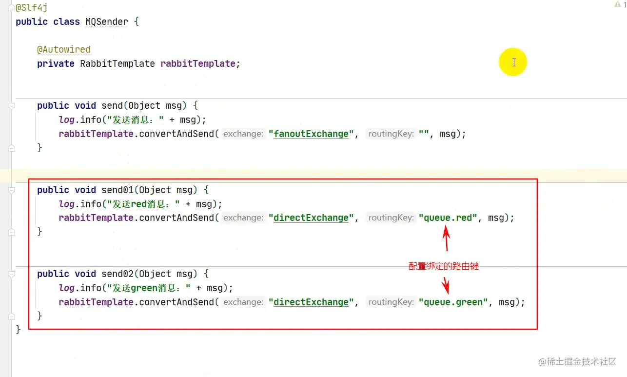
Task: Click the @Autowired annotation
Action: [64, 49]
